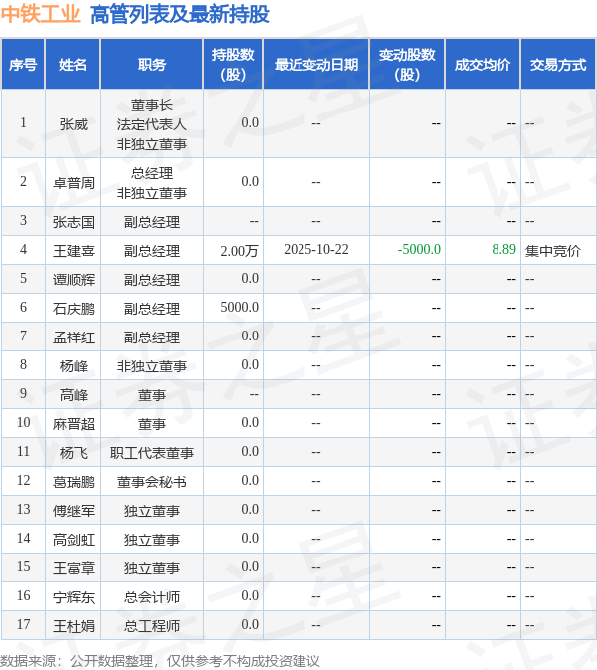
Task: Click the 总经理 非独立董事 position cell
Action: click(x=152, y=183)
